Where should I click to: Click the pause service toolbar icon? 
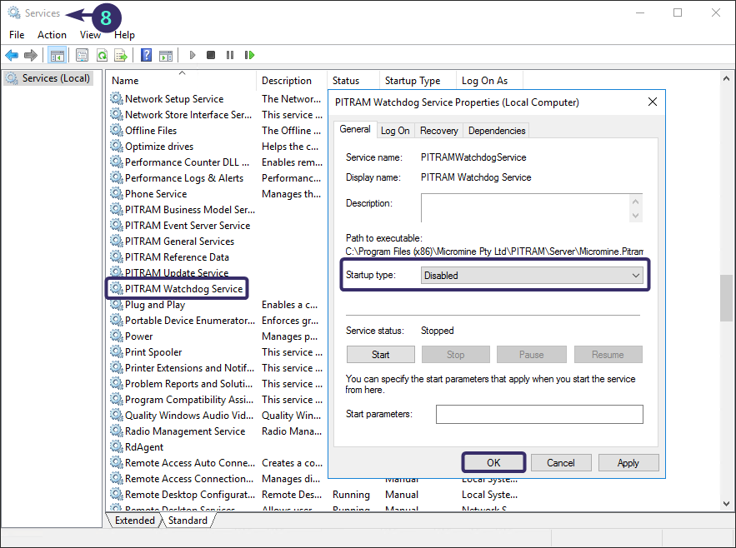230,55
